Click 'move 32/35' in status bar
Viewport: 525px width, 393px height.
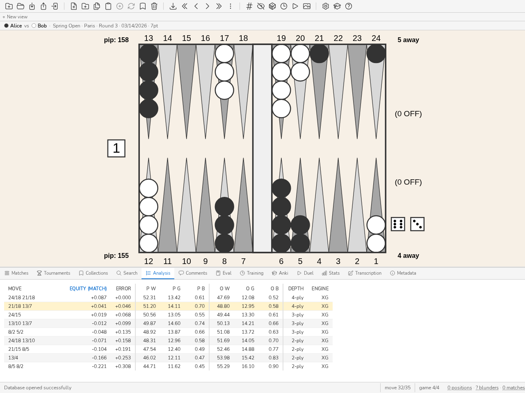[397, 388]
